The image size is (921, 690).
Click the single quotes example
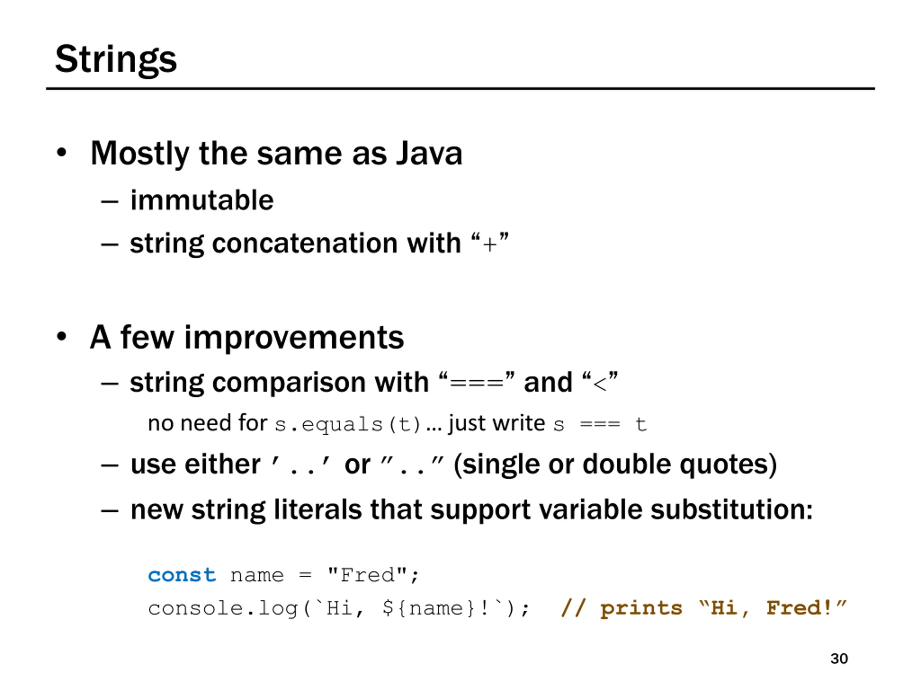click(301, 465)
